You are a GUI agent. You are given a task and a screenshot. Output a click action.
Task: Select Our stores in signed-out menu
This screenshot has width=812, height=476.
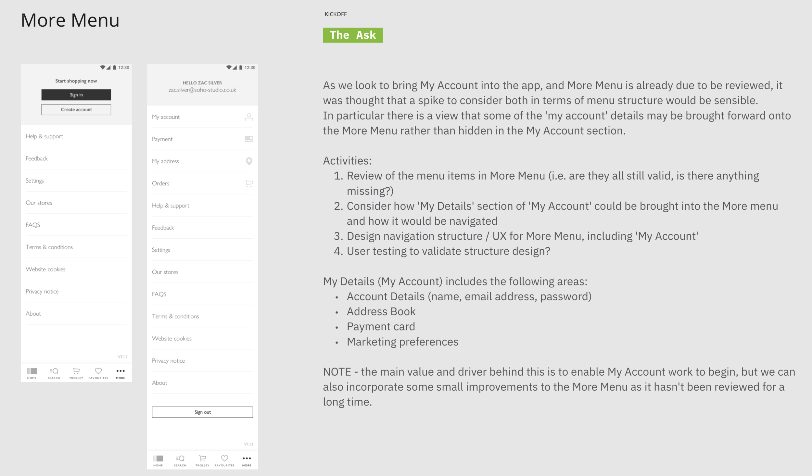tap(39, 203)
